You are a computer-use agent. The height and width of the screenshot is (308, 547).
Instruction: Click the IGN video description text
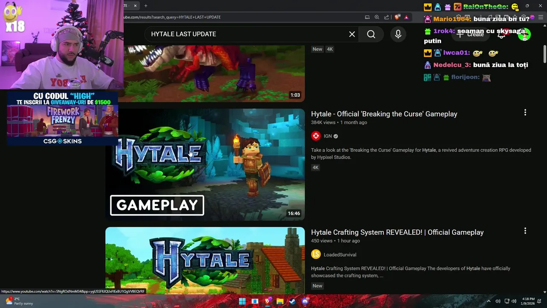click(x=421, y=154)
